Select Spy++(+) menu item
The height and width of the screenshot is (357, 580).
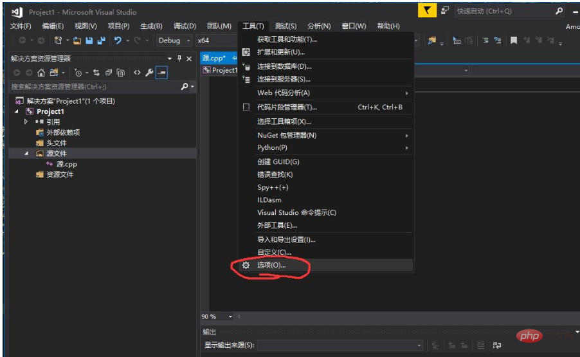click(326, 187)
